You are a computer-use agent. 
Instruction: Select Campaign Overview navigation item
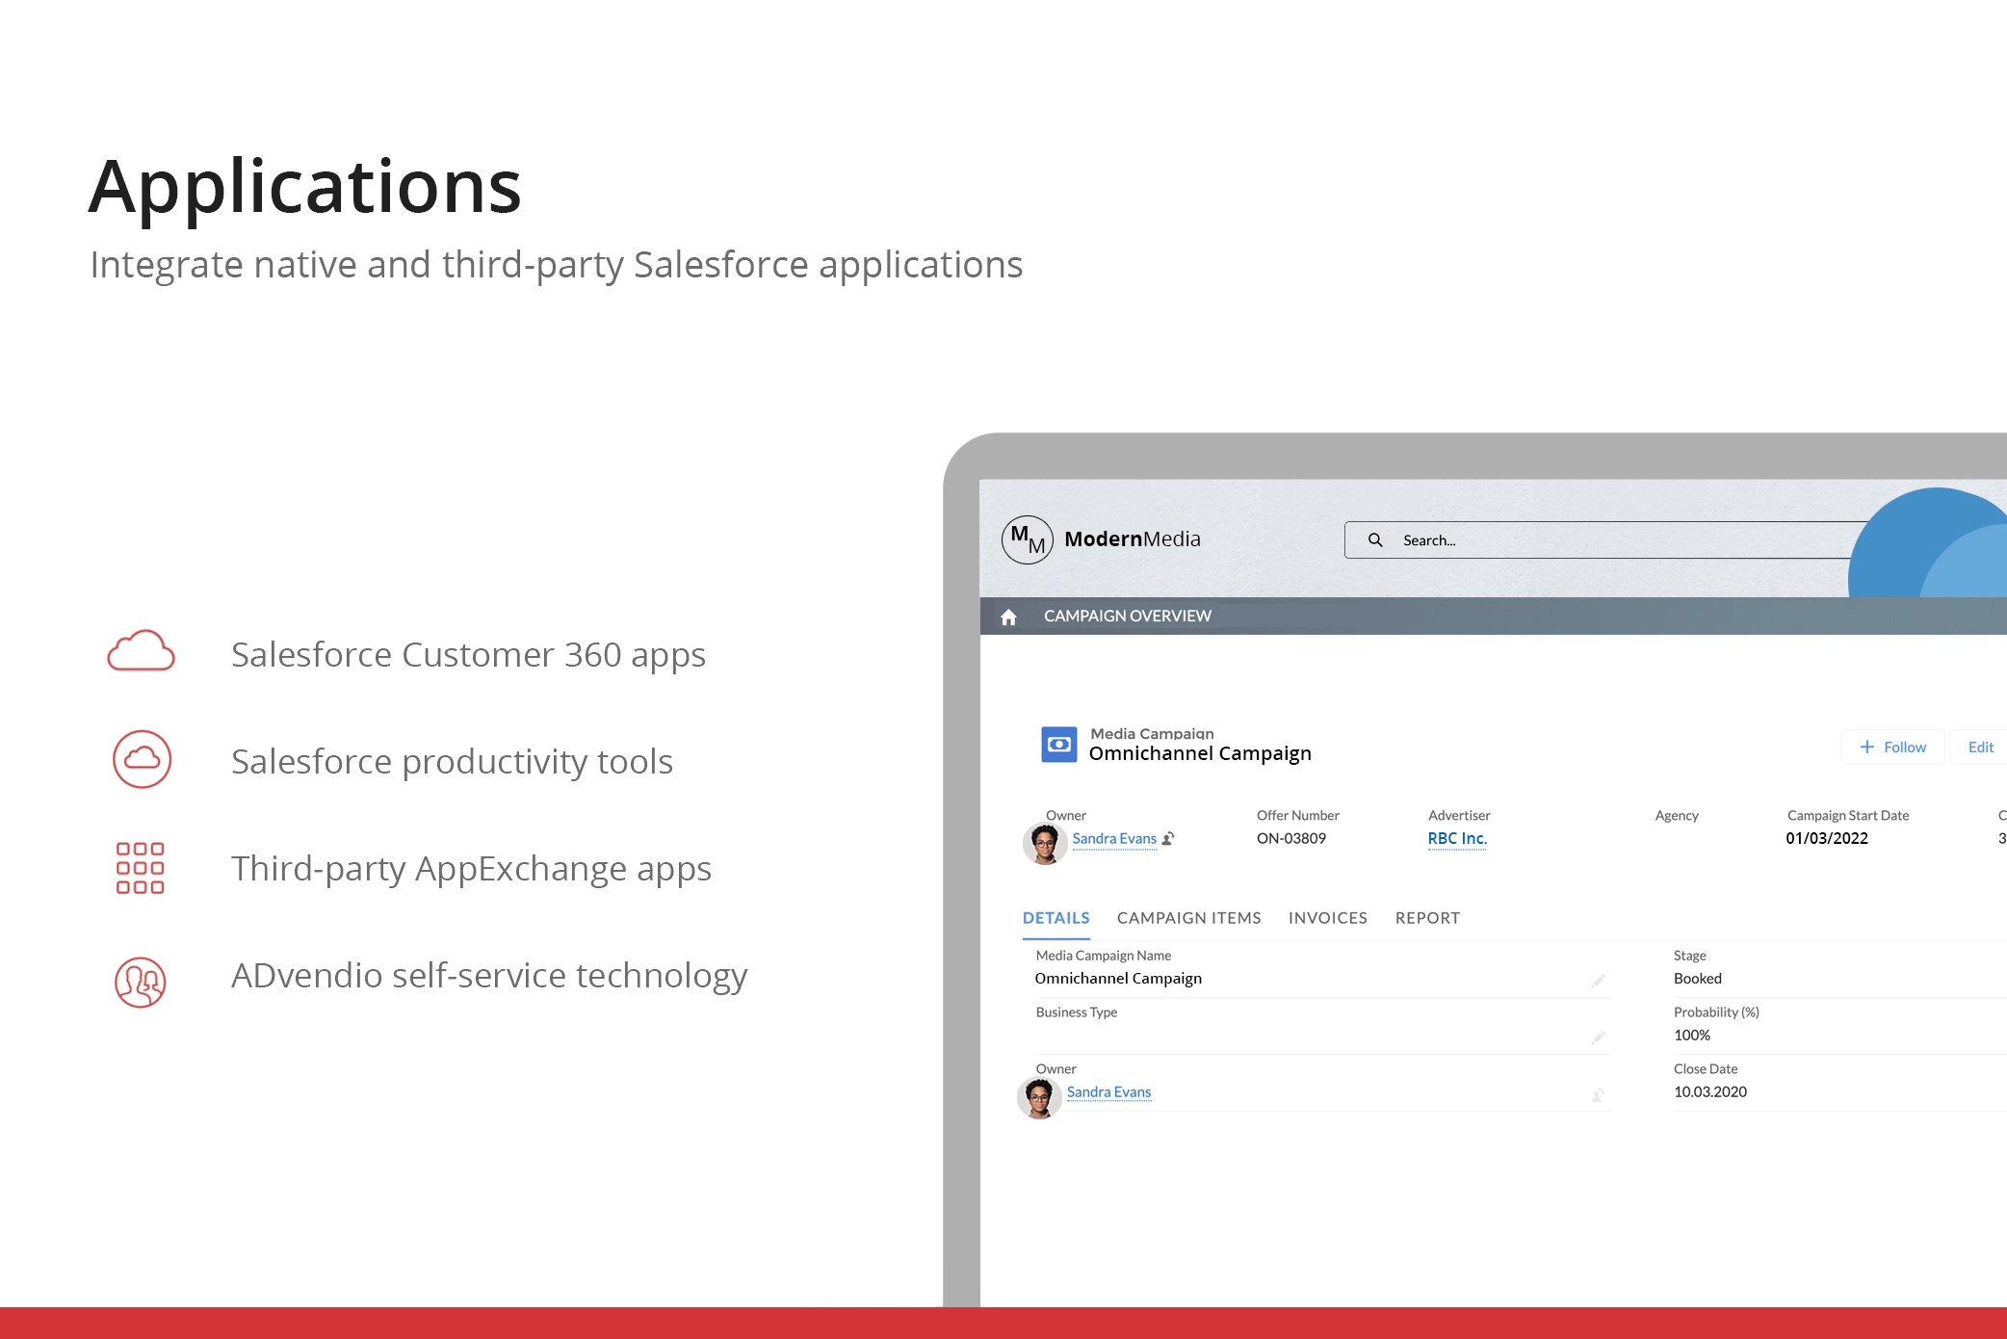(1128, 617)
